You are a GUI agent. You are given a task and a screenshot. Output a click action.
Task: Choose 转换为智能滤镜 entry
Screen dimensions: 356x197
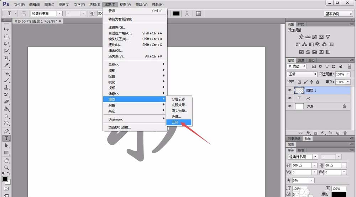coord(135,19)
